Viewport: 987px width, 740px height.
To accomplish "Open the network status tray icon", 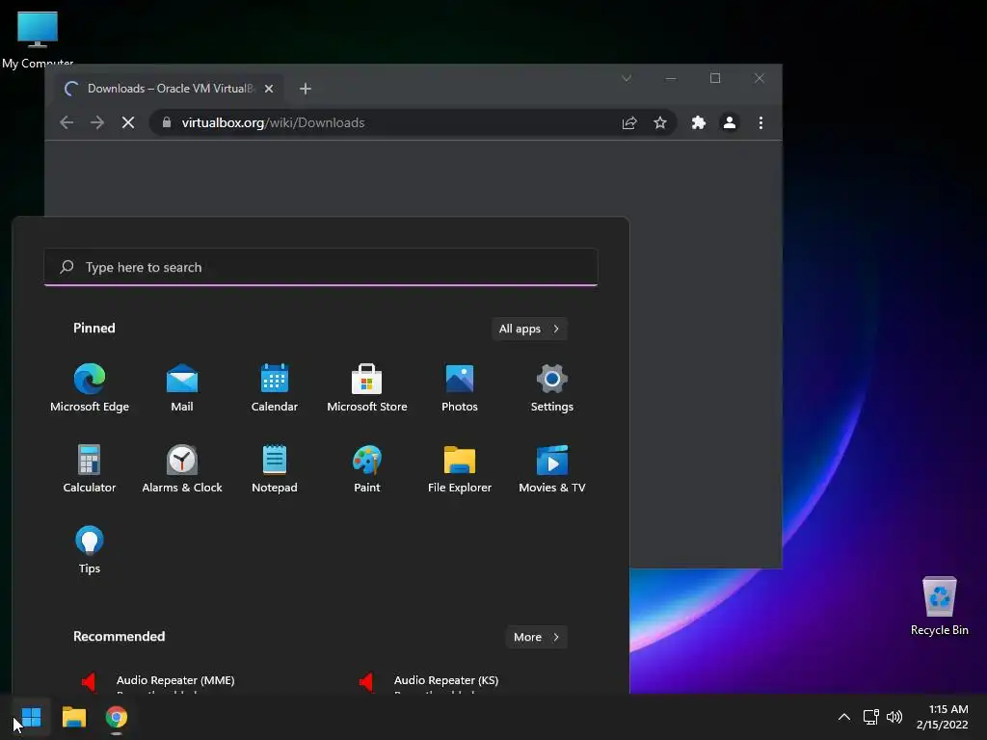I will tap(871, 717).
